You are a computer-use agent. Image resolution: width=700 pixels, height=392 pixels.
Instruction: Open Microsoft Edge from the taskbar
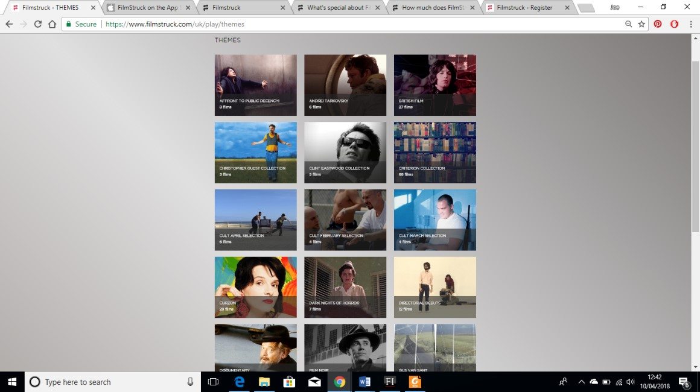(x=239, y=382)
